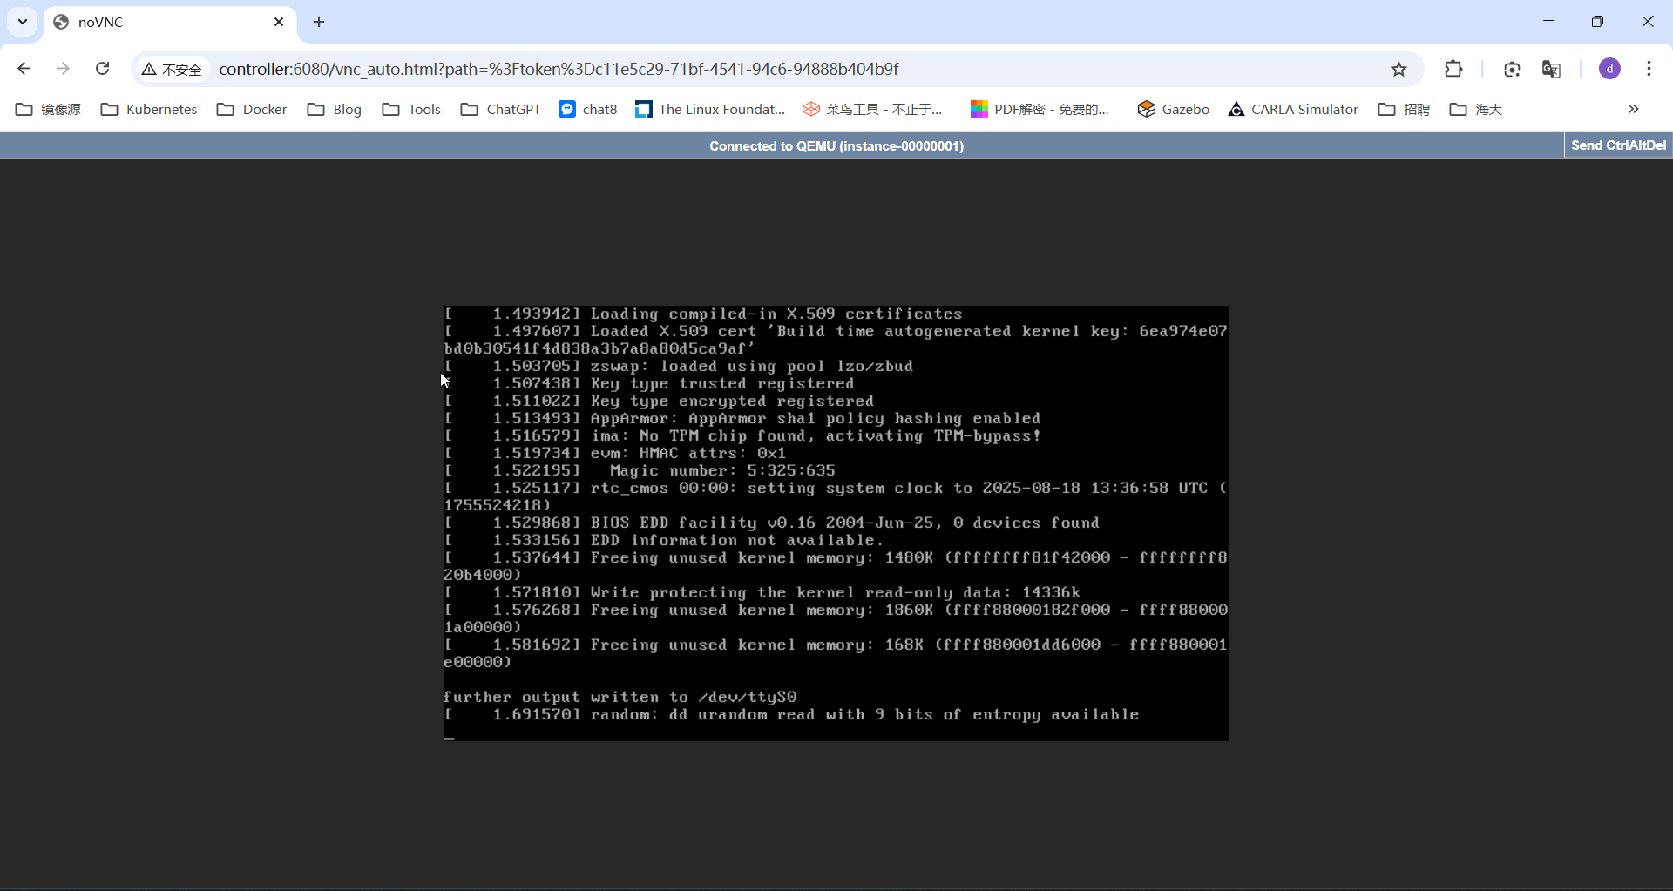Open the chat8 bookmark

tap(588, 109)
